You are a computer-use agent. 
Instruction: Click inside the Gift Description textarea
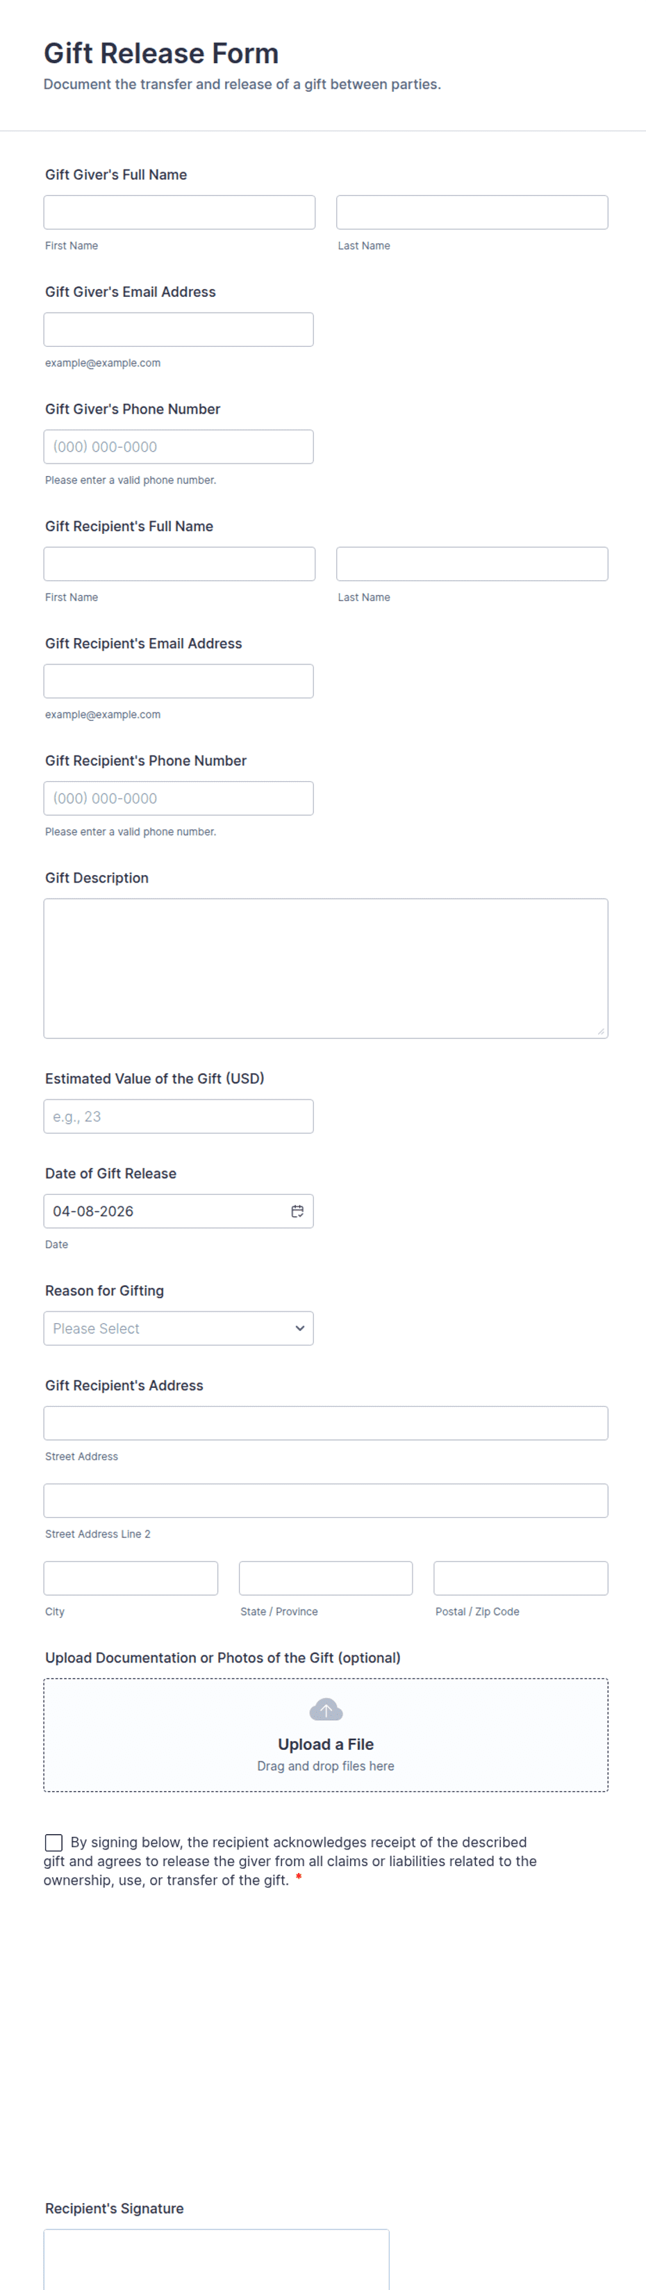point(325,968)
